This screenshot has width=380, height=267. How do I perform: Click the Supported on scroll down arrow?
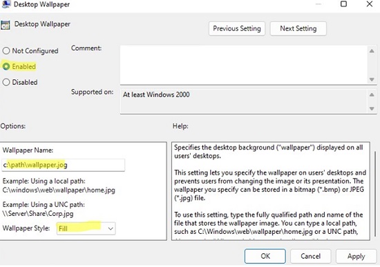tap(372, 109)
